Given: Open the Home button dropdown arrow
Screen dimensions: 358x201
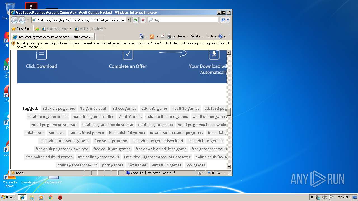Looking at the screenshot, I should point(147,37).
